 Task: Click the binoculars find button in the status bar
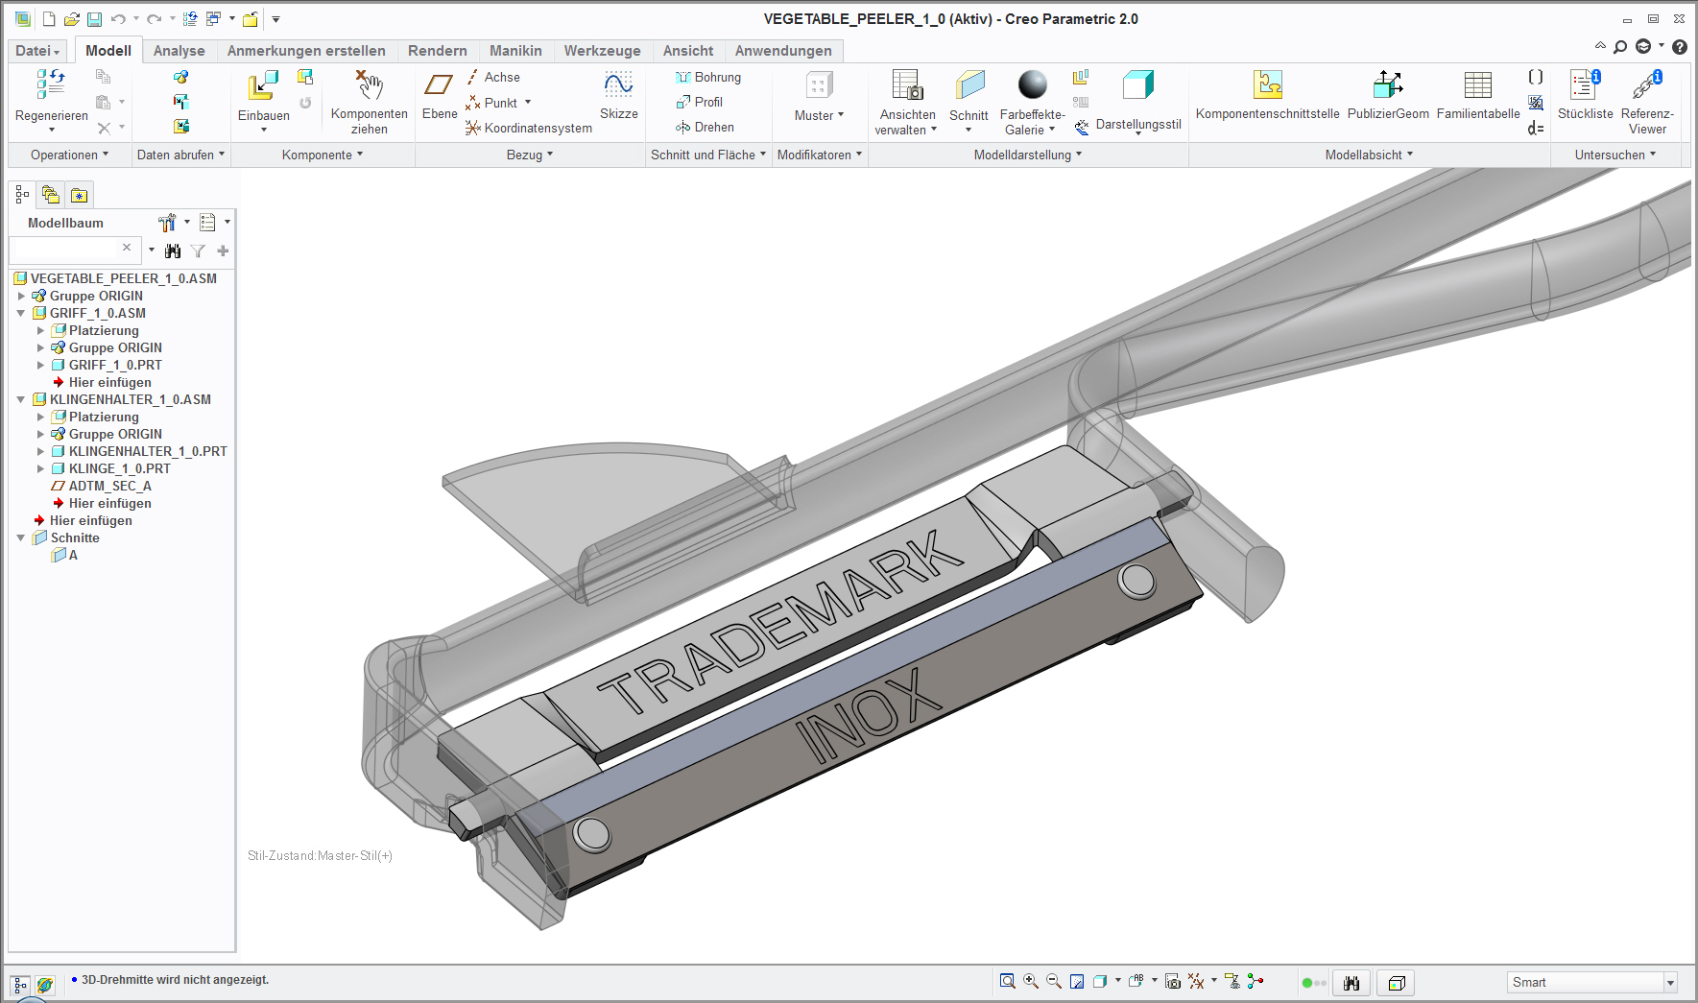click(1351, 983)
